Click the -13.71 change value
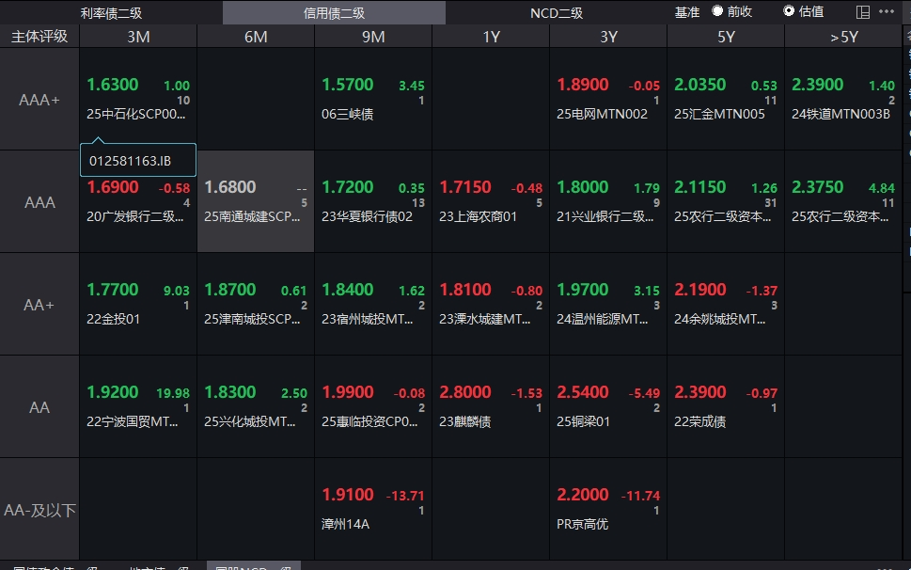The width and height of the screenshot is (911, 570). (x=405, y=496)
